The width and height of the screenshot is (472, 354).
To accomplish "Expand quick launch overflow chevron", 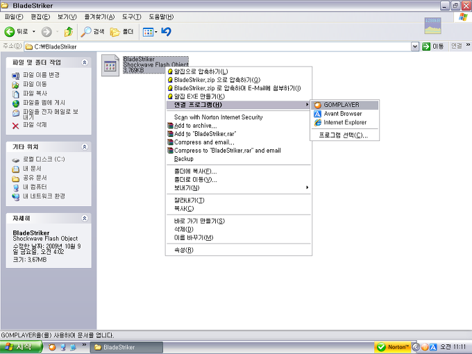I will pyautogui.click(x=84, y=345).
